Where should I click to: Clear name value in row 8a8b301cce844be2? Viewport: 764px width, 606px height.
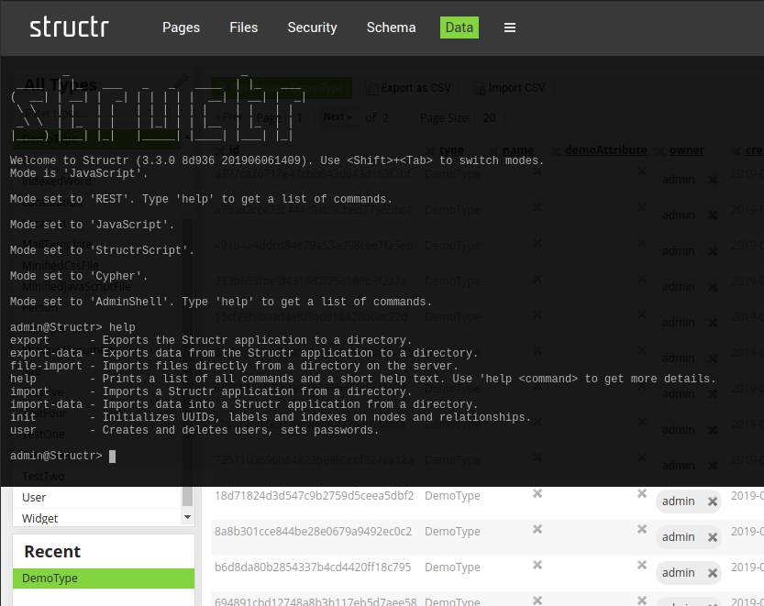[537, 529]
